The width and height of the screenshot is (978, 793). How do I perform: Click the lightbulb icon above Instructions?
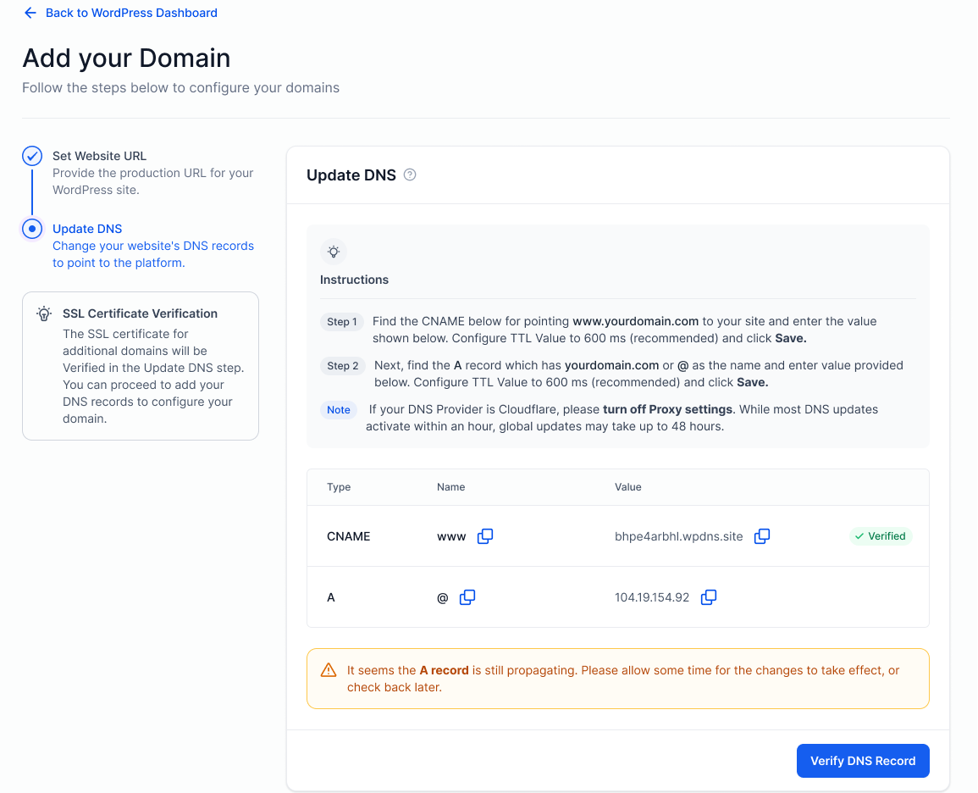click(x=334, y=252)
